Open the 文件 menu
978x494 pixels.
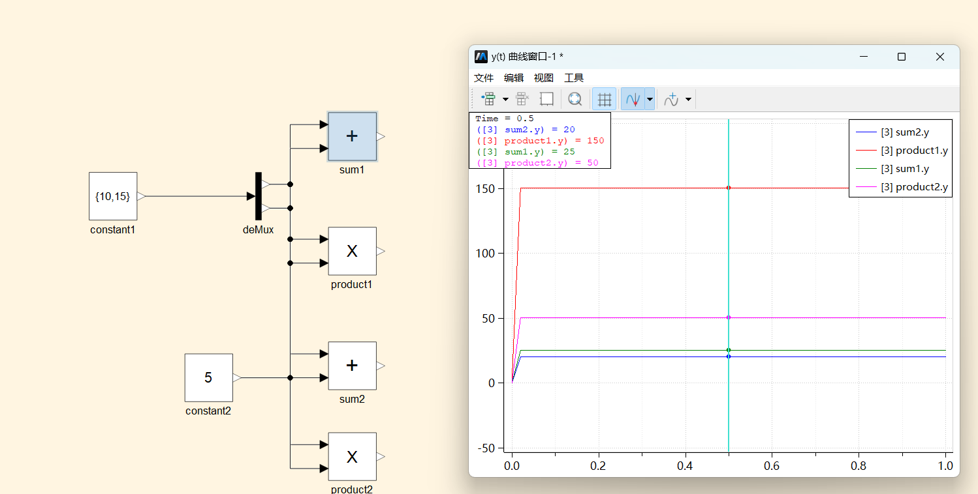tap(484, 78)
